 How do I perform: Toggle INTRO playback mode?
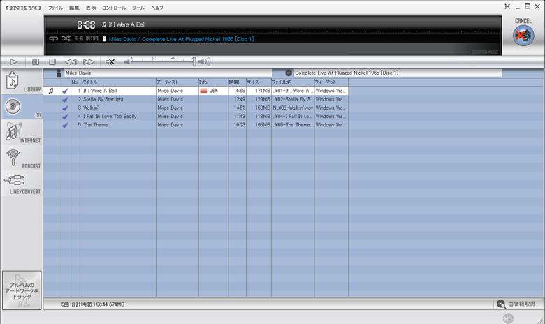(92, 38)
